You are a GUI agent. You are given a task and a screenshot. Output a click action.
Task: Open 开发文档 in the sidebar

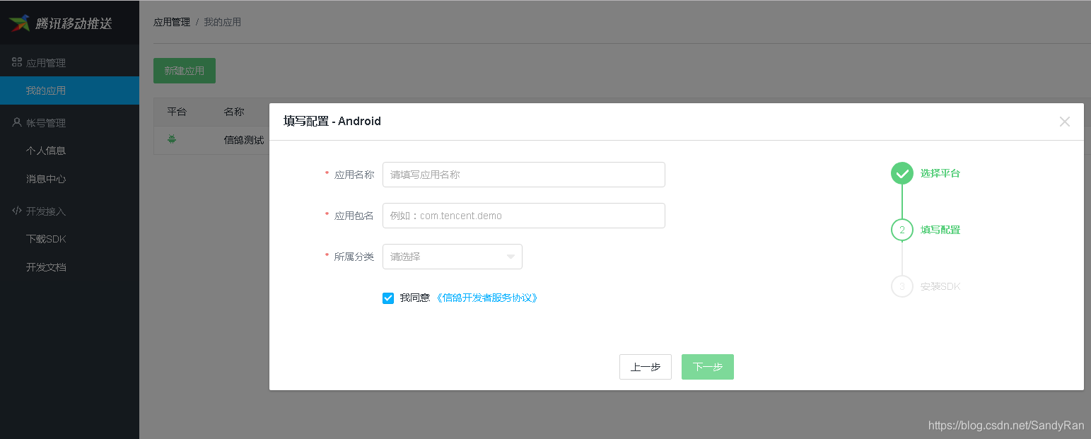point(46,267)
